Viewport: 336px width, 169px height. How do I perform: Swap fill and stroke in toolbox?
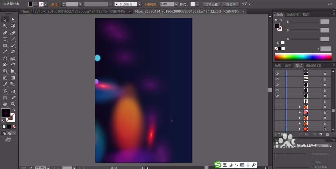pos(14,110)
